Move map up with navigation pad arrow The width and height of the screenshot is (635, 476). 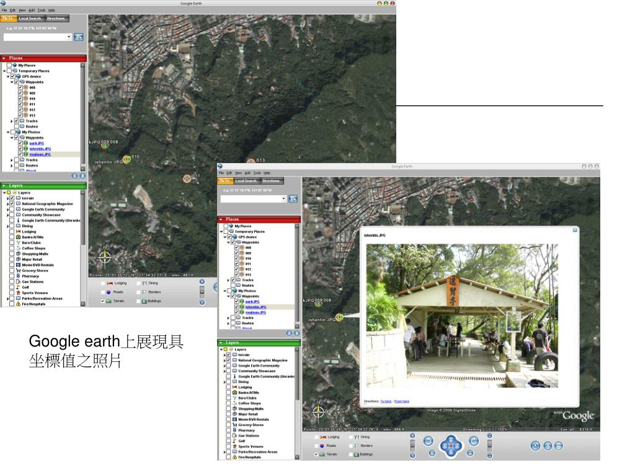click(451, 439)
